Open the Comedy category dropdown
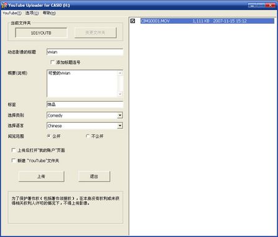Screen dimensions: 278x237 (x=120, y=115)
